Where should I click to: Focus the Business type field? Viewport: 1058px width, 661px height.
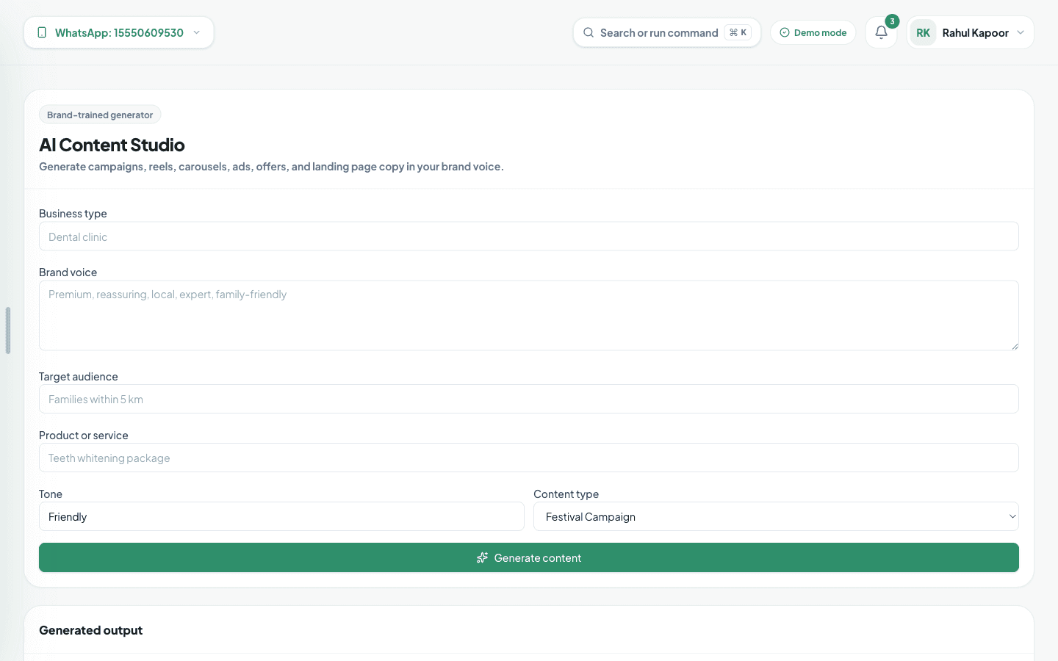click(x=529, y=236)
